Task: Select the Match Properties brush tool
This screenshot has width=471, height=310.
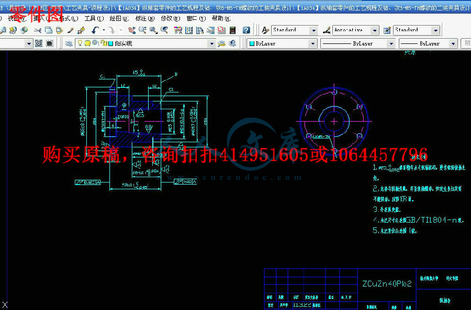Action: tap(70, 30)
